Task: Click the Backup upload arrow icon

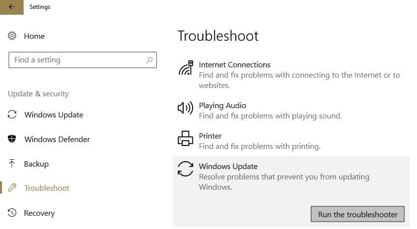Action: 12,164
